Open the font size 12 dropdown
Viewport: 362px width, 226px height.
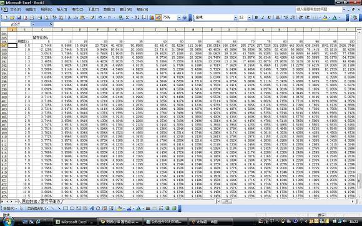(249, 17)
